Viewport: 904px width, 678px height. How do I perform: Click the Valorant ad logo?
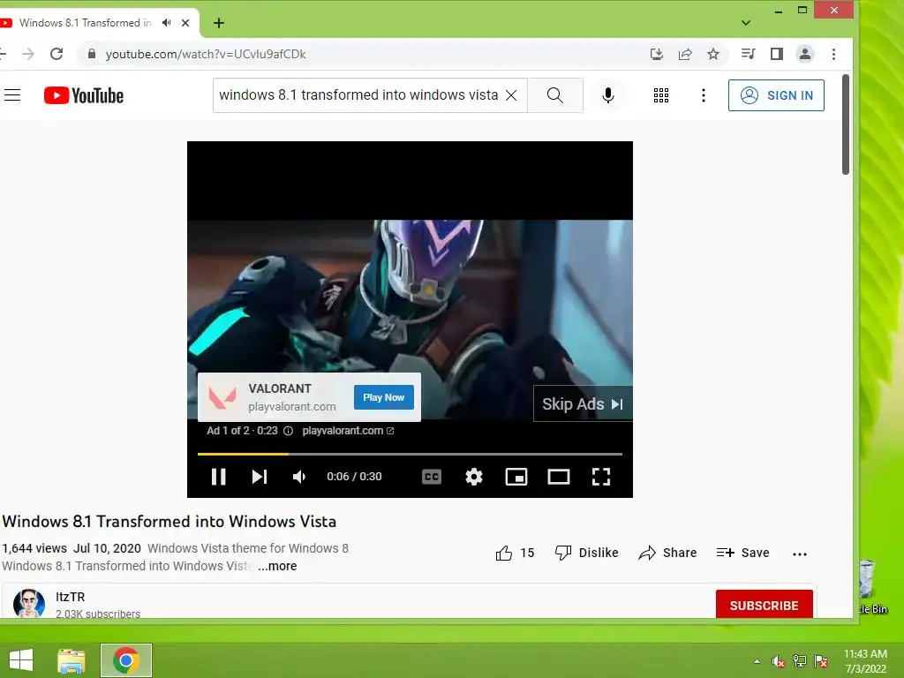[x=222, y=397]
